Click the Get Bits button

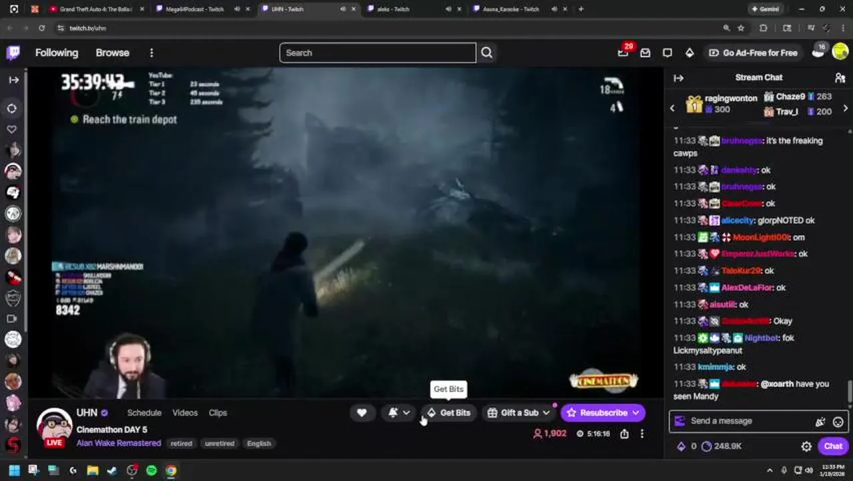[x=449, y=413]
